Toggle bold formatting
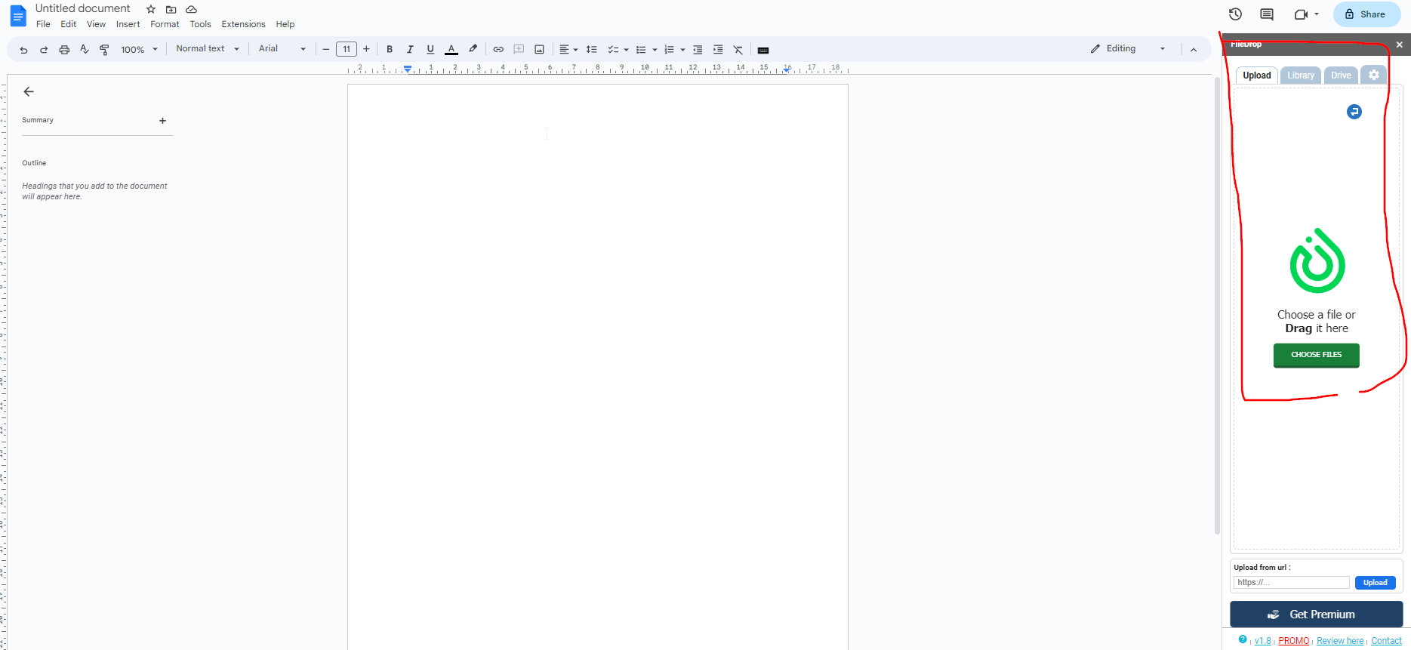The height and width of the screenshot is (650, 1411). coord(390,50)
